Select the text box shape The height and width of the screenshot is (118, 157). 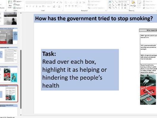110,2
